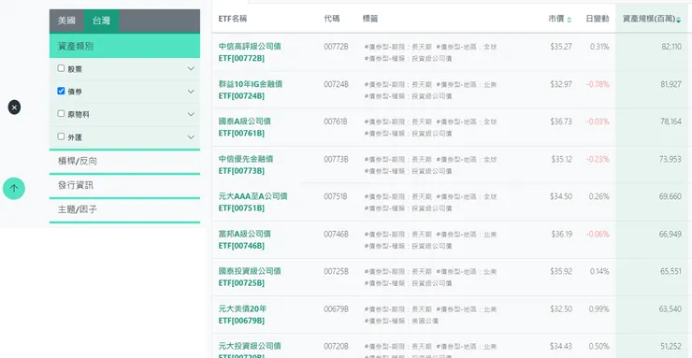Check the 股票 checkbox
Image resolution: width=692 pixels, height=358 pixels.
(61, 68)
